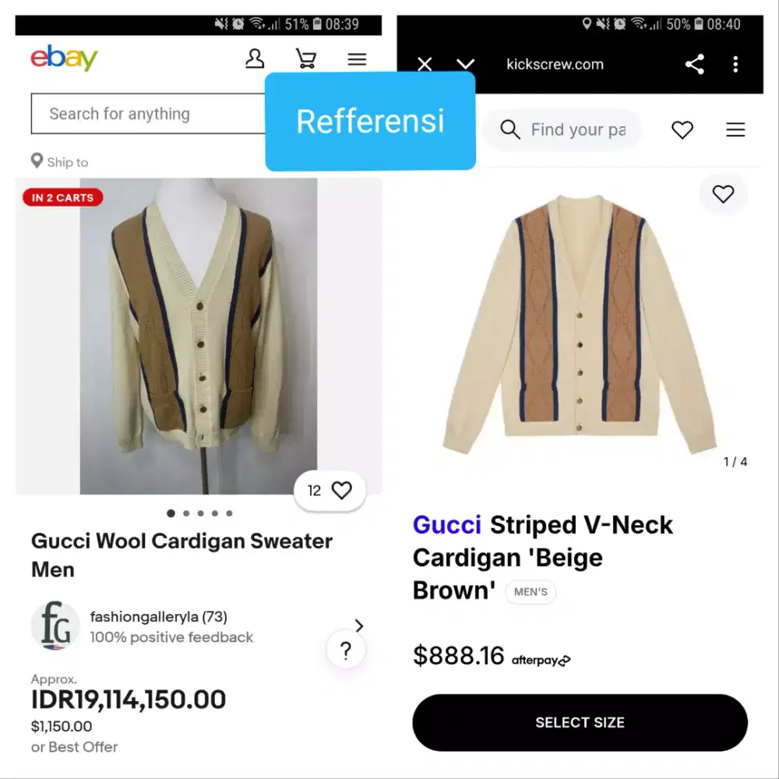Click the eBay logo
This screenshot has height=779, width=779.
pyautogui.click(x=62, y=58)
